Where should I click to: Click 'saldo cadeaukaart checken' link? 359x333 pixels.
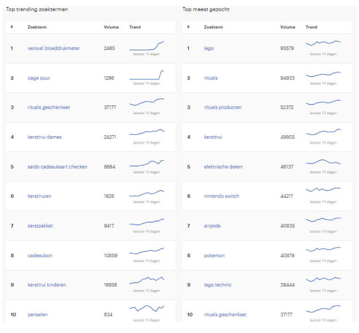point(57,167)
